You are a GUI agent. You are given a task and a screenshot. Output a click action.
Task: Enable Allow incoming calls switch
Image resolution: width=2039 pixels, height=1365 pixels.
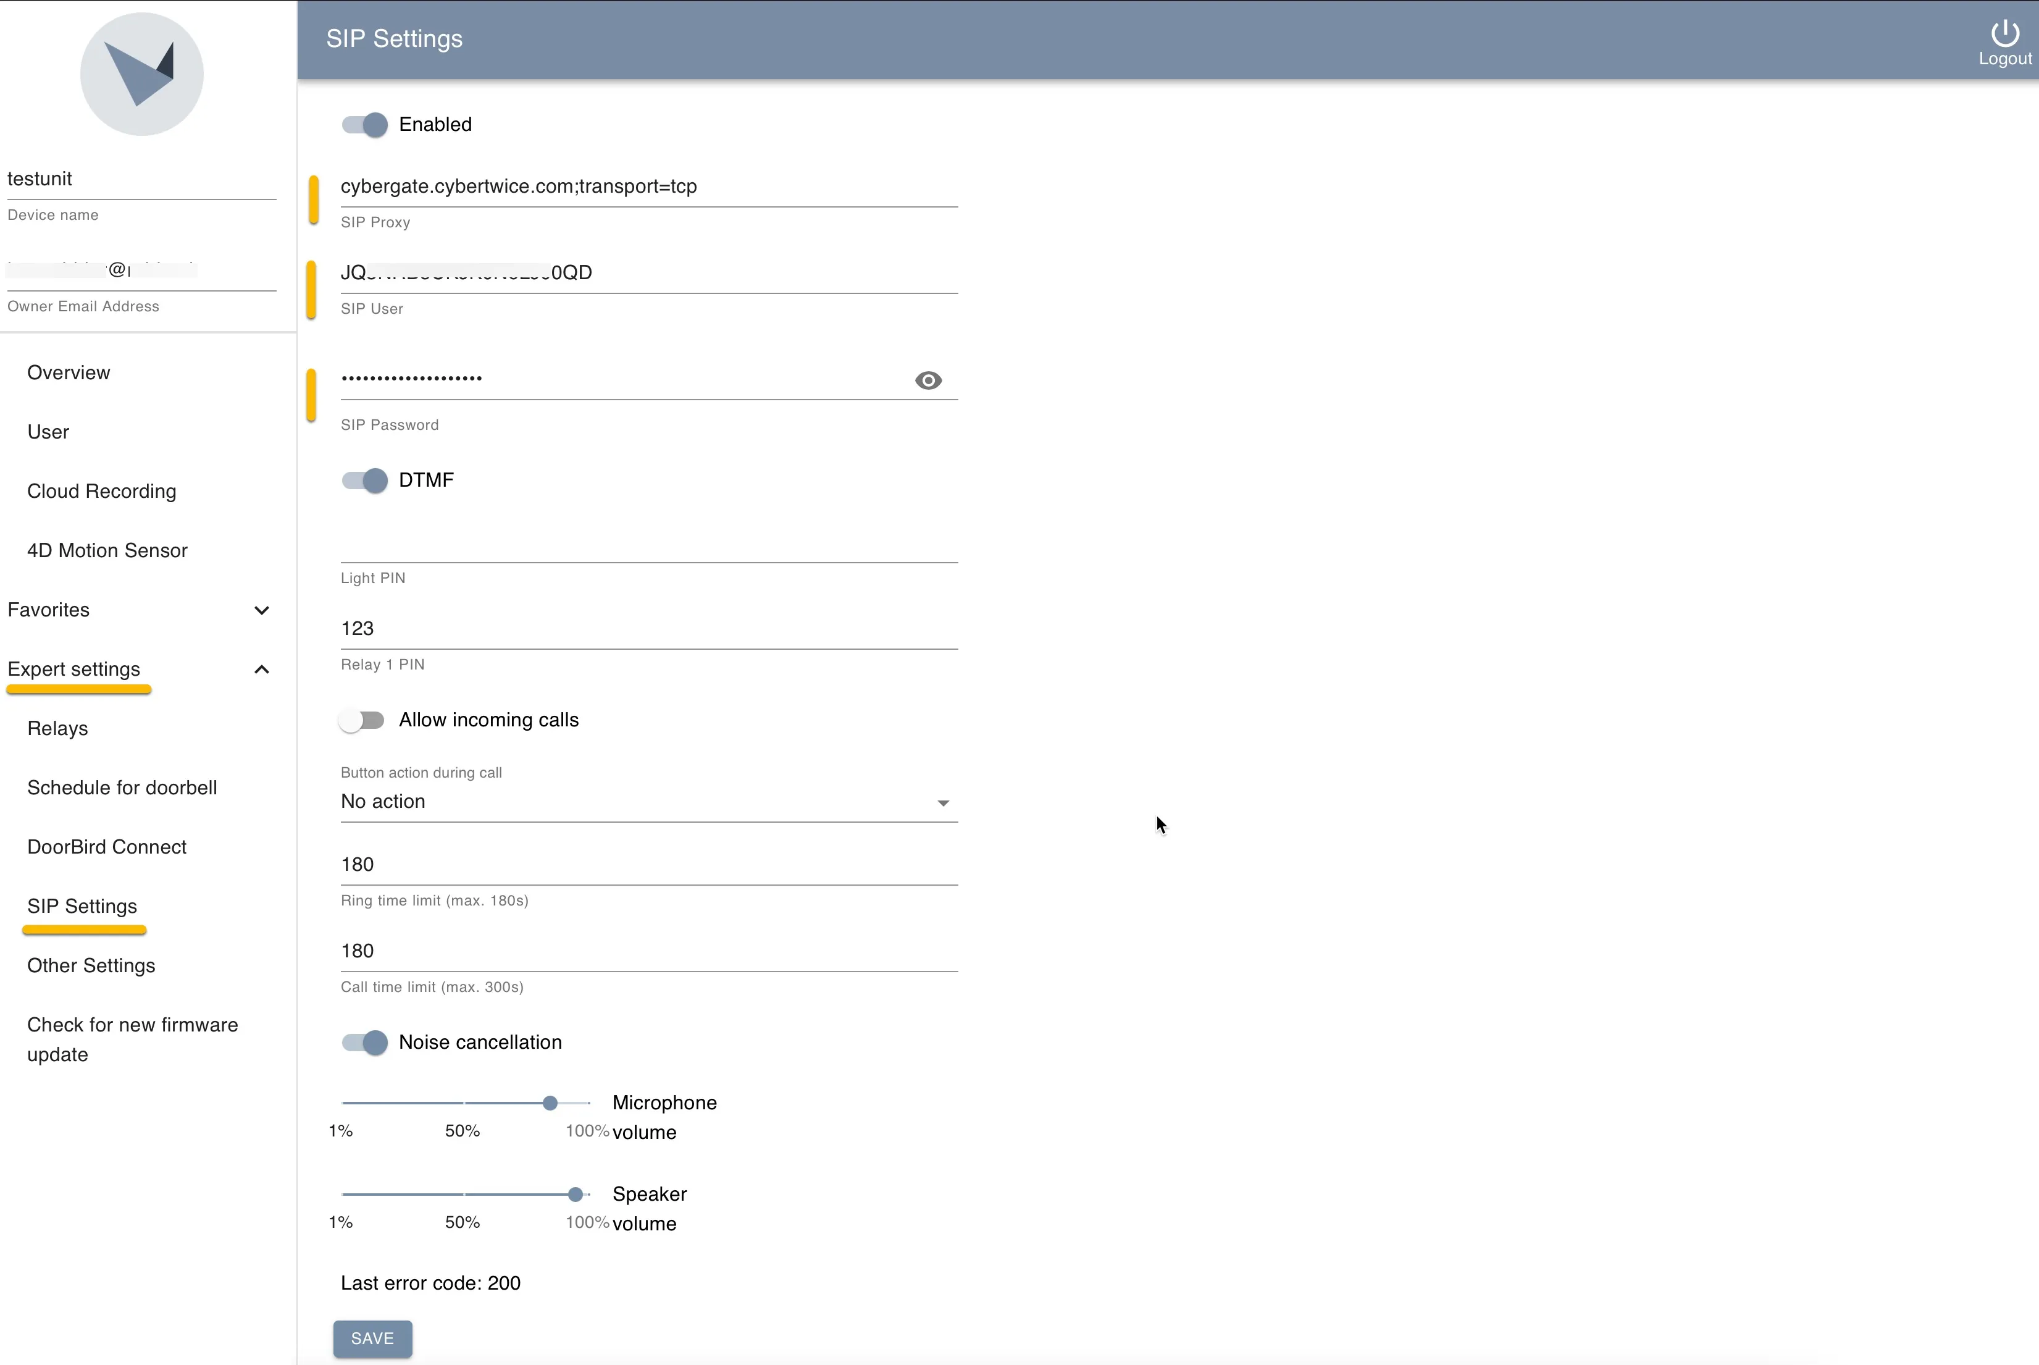coord(361,720)
